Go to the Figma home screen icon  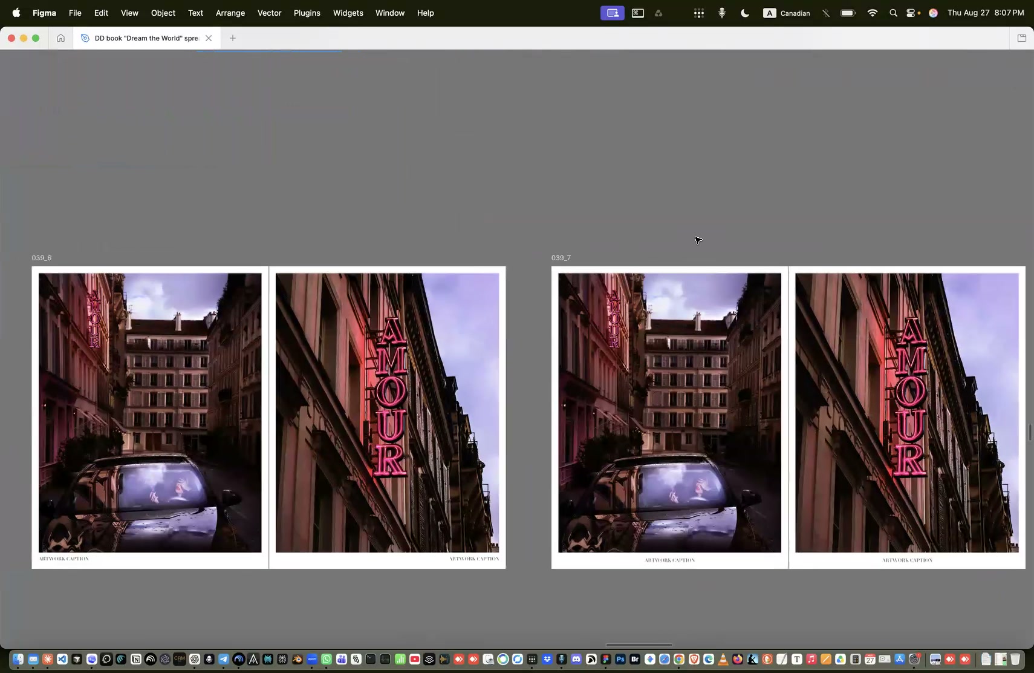(x=60, y=38)
